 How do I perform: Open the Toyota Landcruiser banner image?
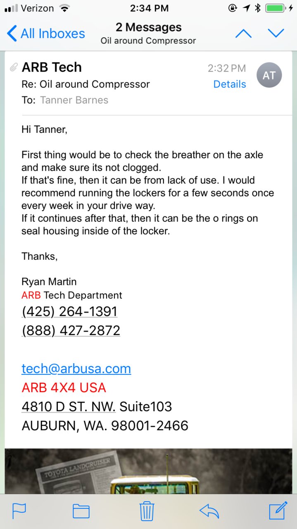coord(148,471)
